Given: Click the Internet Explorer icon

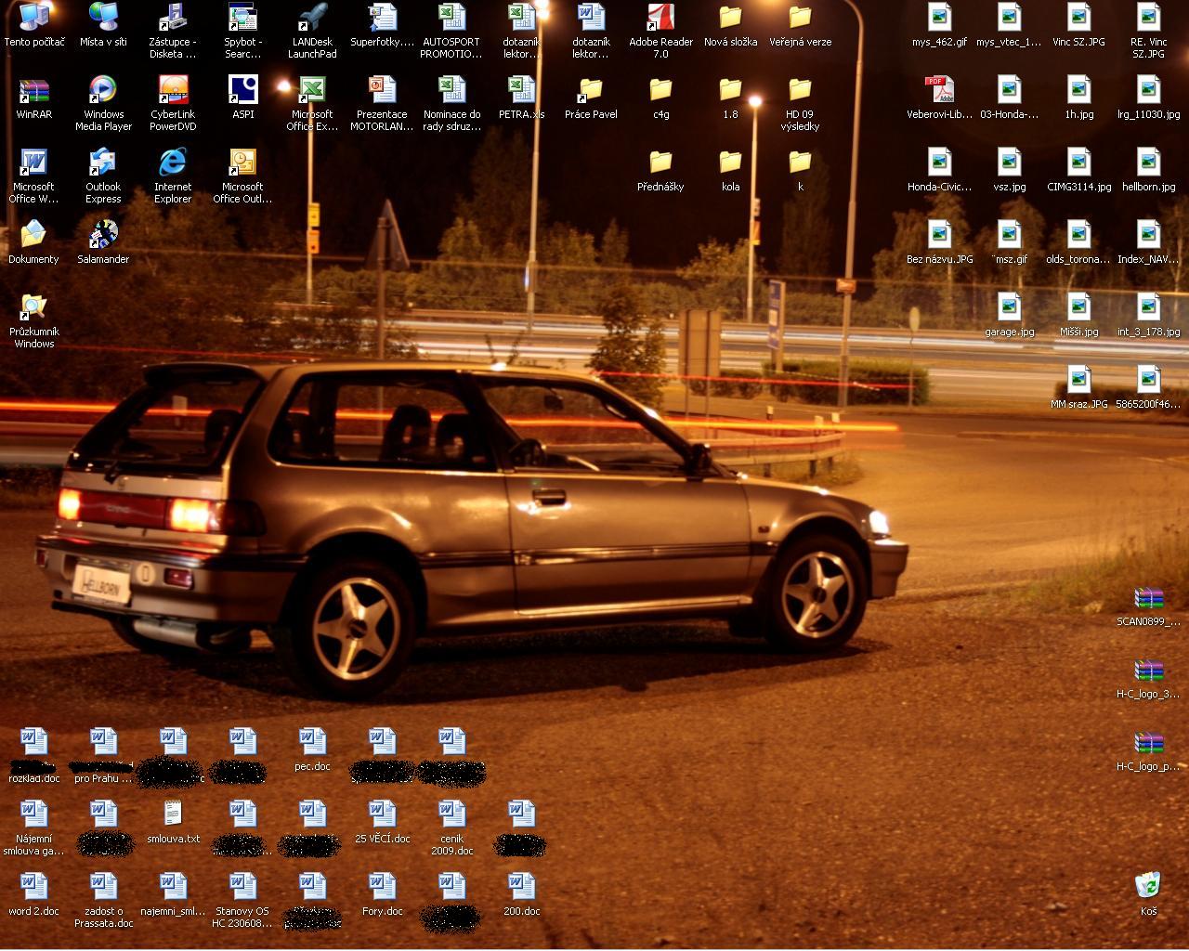Looking at the screenshot, I should click(x=173, y=163).
